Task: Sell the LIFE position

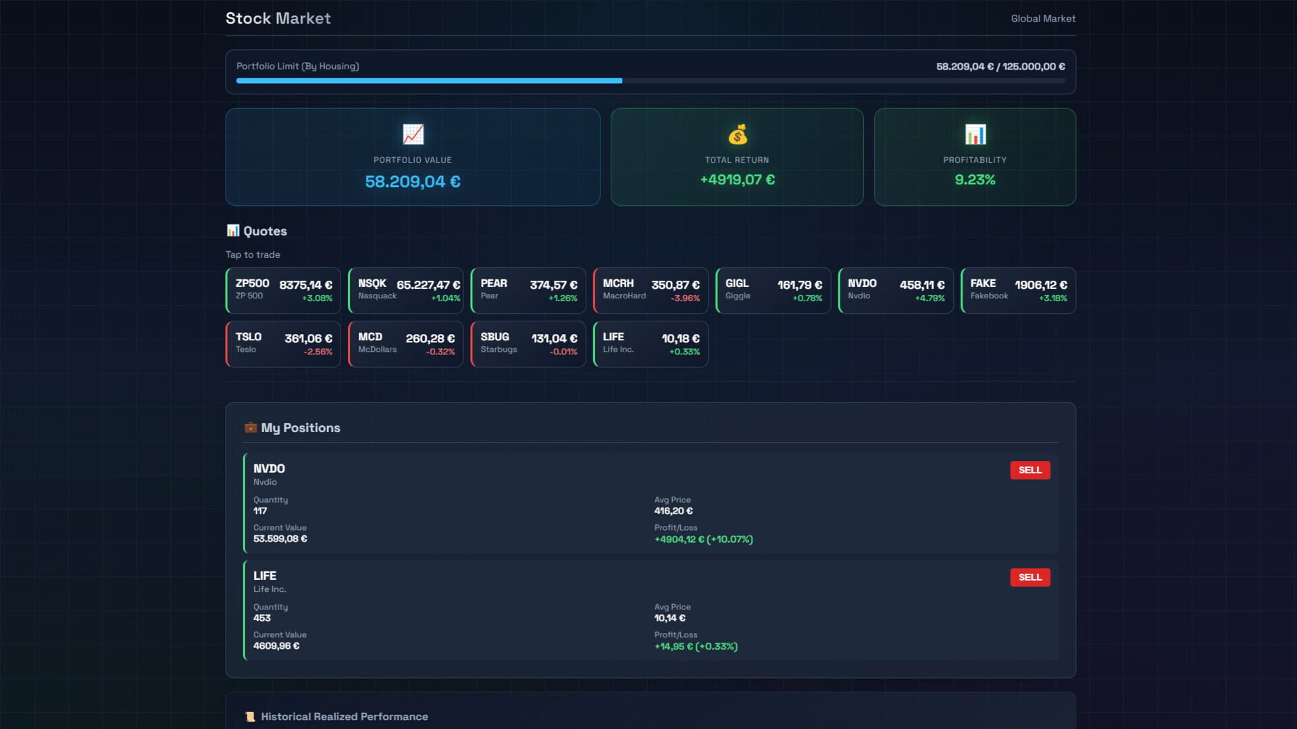Action: [x=1029, y=577]
